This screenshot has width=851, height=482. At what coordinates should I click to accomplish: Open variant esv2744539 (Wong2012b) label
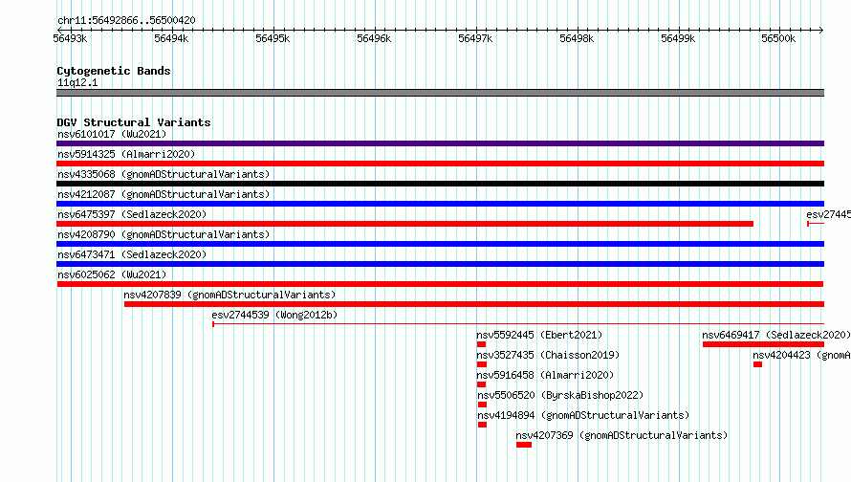(274, 315)
